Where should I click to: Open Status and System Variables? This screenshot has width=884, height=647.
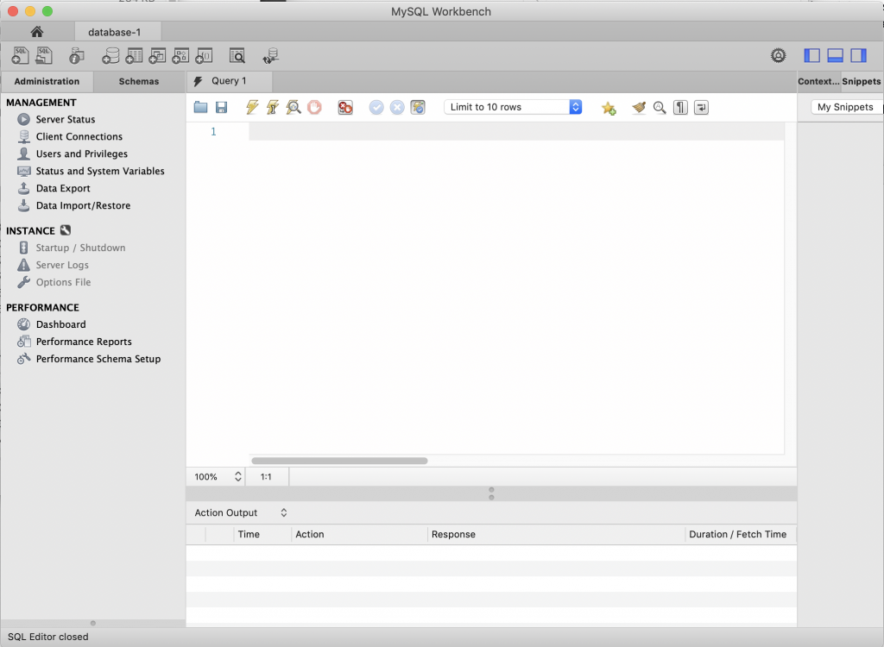tap(100, 172)
